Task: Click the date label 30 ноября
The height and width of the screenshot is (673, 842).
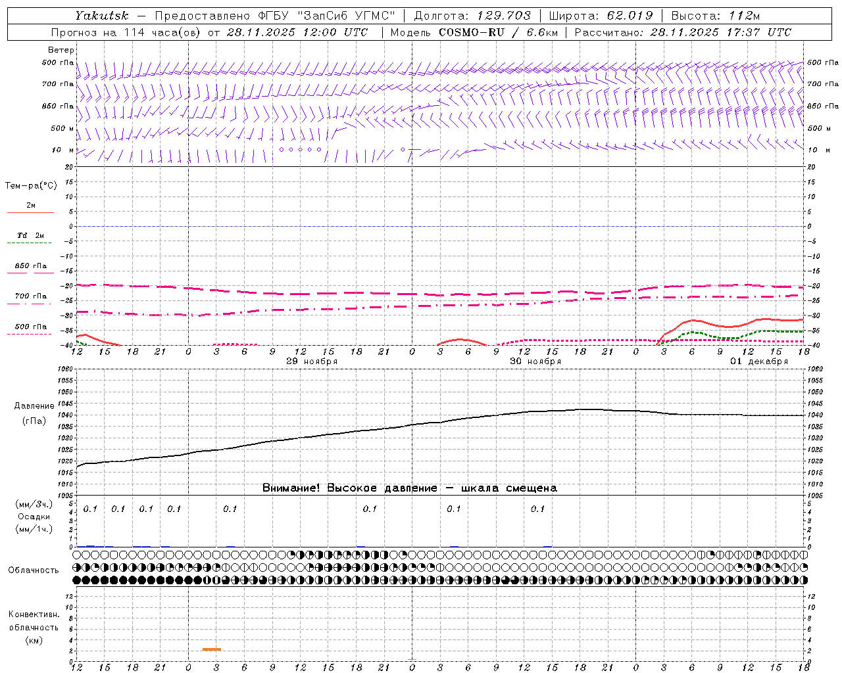Action: tap(535, 361)
